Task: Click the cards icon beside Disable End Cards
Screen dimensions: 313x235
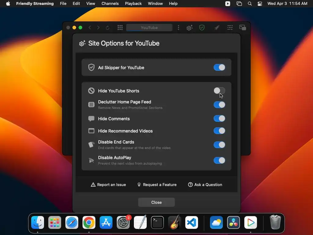Action: tap(91, 144)
